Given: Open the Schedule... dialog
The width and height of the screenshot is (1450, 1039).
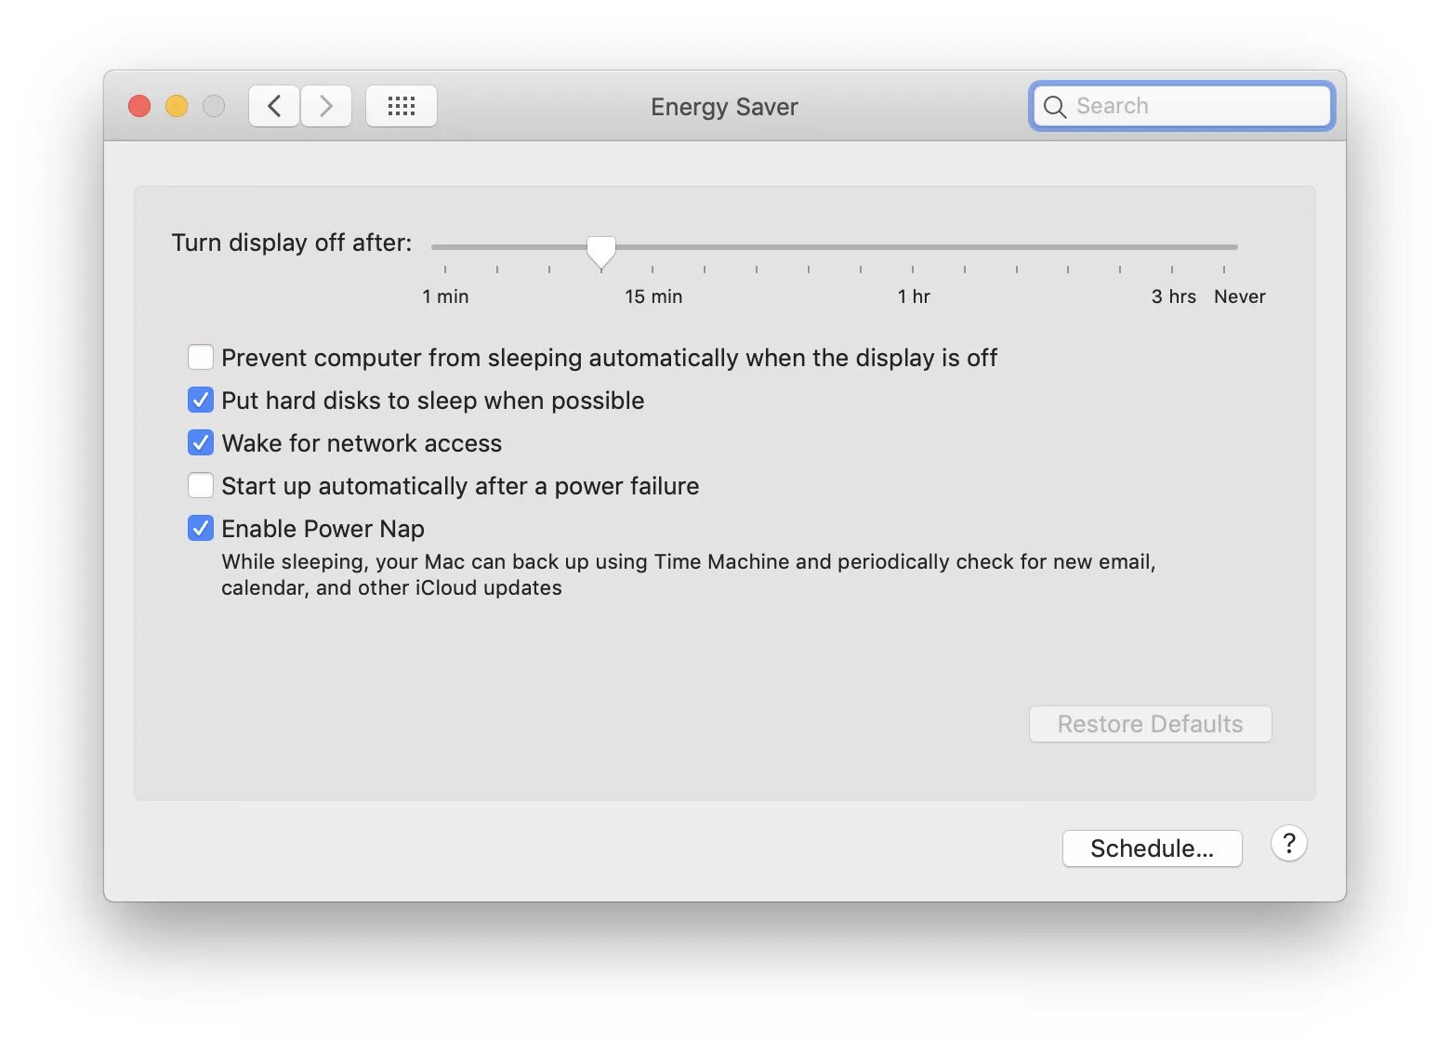Looking at the screenshot, I should coord(1153,848).
